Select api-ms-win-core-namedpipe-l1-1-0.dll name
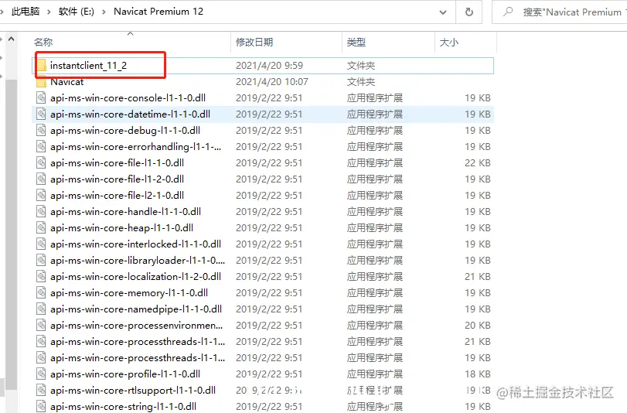Screen dimensions: 627x413 136,309
